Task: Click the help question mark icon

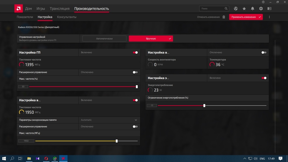Action: 263,2
